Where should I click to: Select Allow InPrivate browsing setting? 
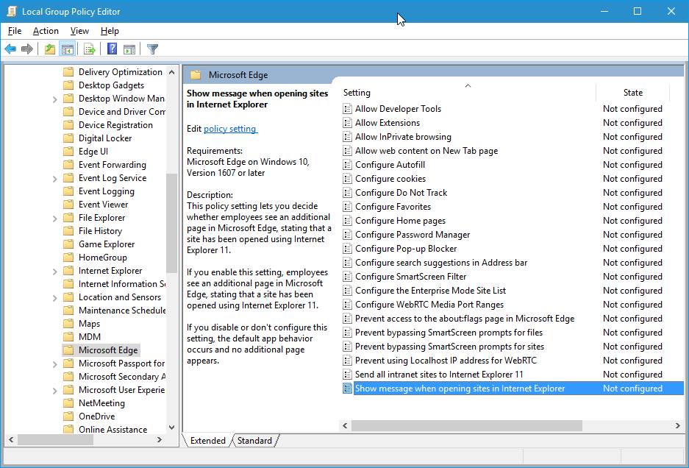pyautogui.click(x=403, y=137)
